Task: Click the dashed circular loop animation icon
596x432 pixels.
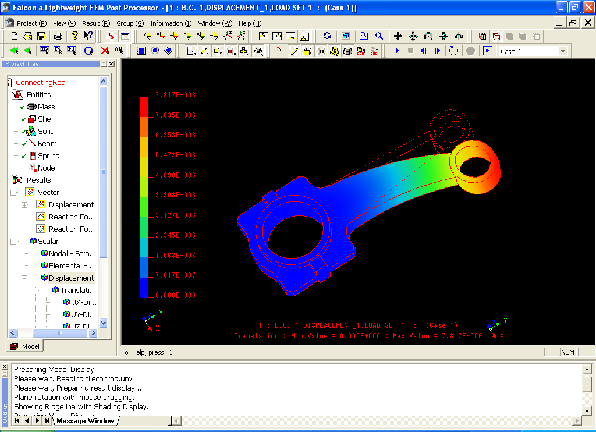Action: 453,51
